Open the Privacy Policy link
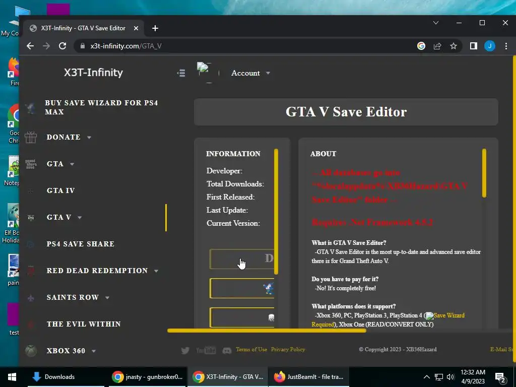The height and width of the screenshot is (387, 516). coord(288,350)
